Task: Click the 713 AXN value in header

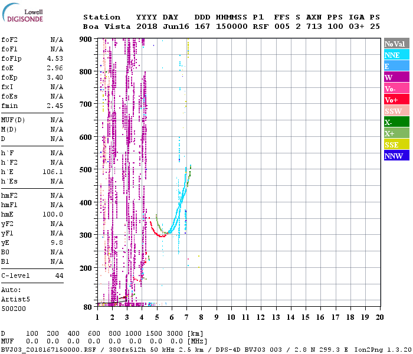Action: pyautogui.click(x=314, y=27)
